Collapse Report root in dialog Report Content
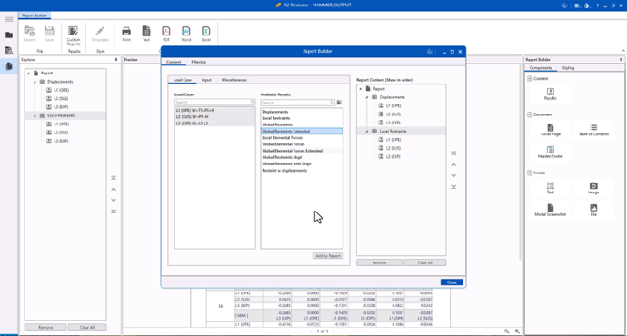627x336 pixels. tap(360, 89)
